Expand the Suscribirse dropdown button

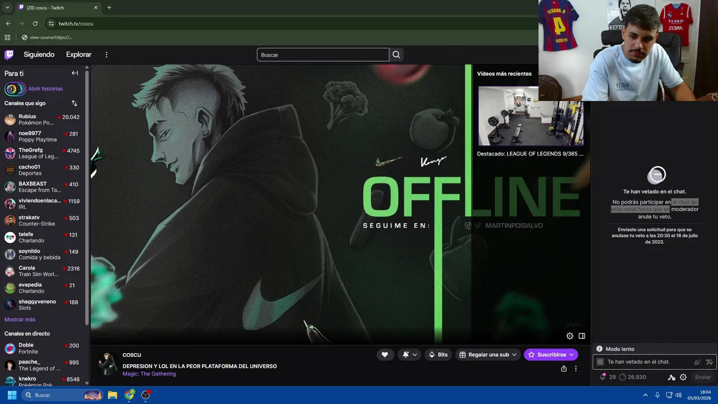coord(572,355)
